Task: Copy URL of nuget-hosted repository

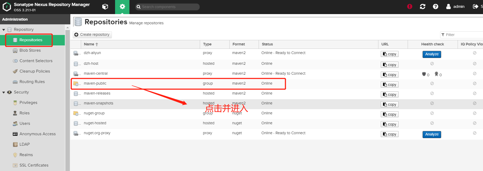Action: click(x=389, y=124)
